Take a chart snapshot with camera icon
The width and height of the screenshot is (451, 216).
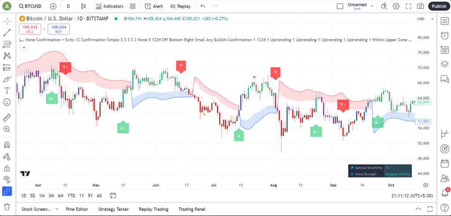click(421, 6)
